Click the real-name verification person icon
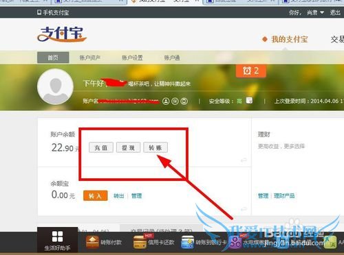The width and height of the screenshot is (344, 255). (x=166, y=101)
